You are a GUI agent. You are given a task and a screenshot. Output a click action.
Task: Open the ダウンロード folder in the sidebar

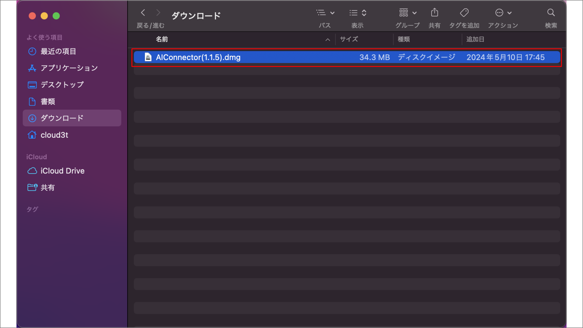pos(62,118)
